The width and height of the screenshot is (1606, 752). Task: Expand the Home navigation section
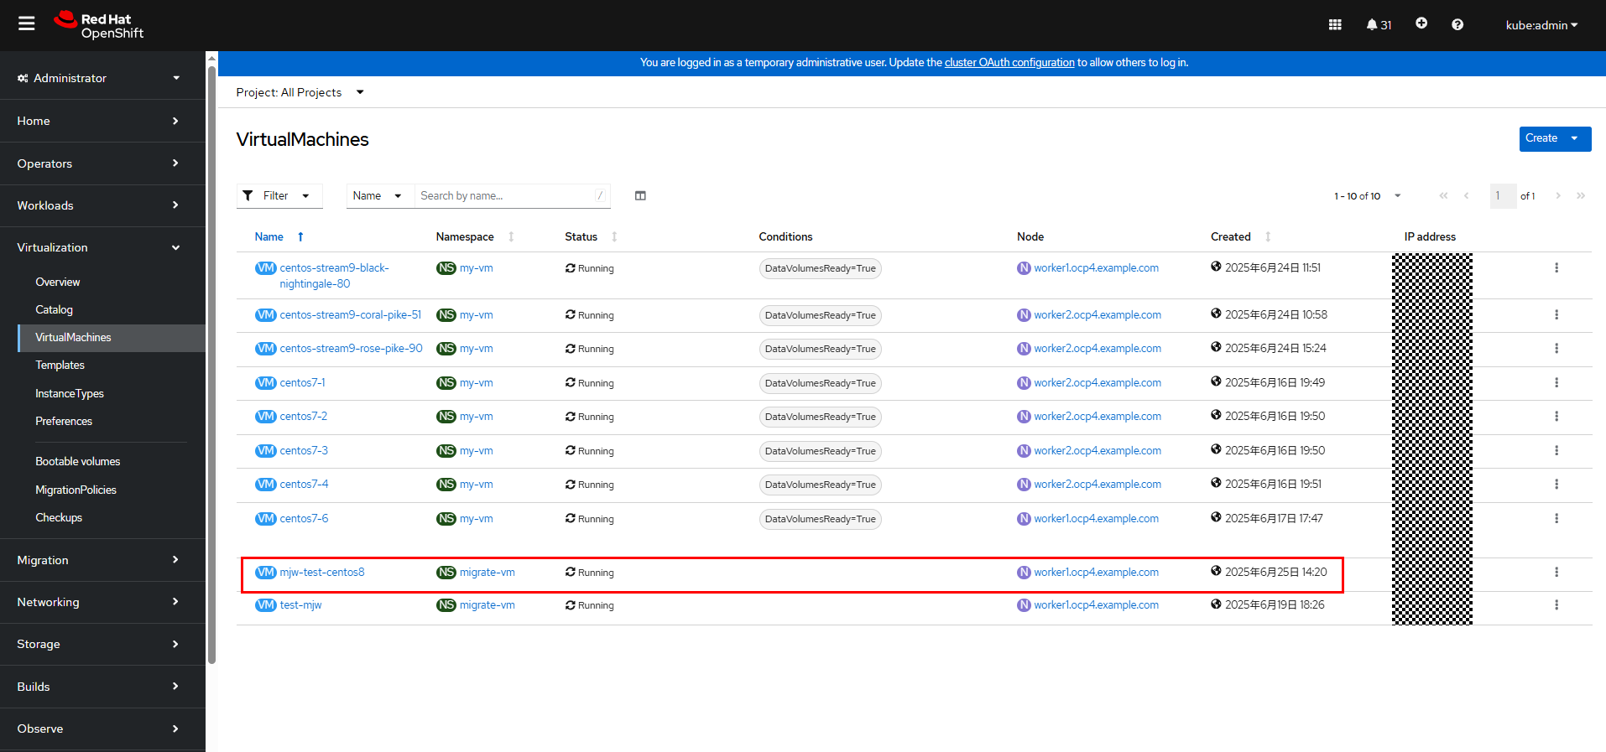click(x=102, y=121)
